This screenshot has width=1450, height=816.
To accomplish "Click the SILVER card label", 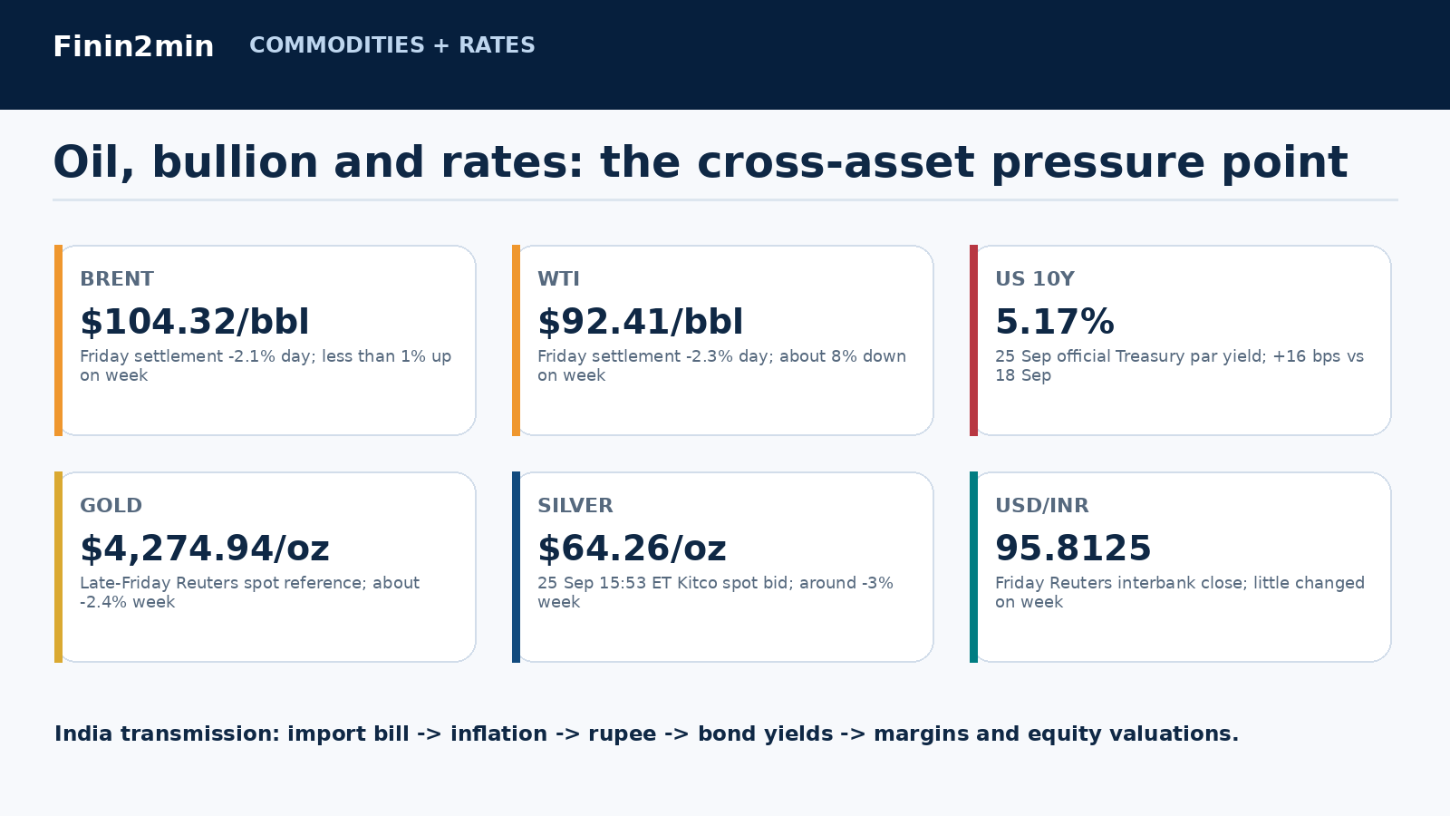I will pyautogui.click(x=575, y=506).
